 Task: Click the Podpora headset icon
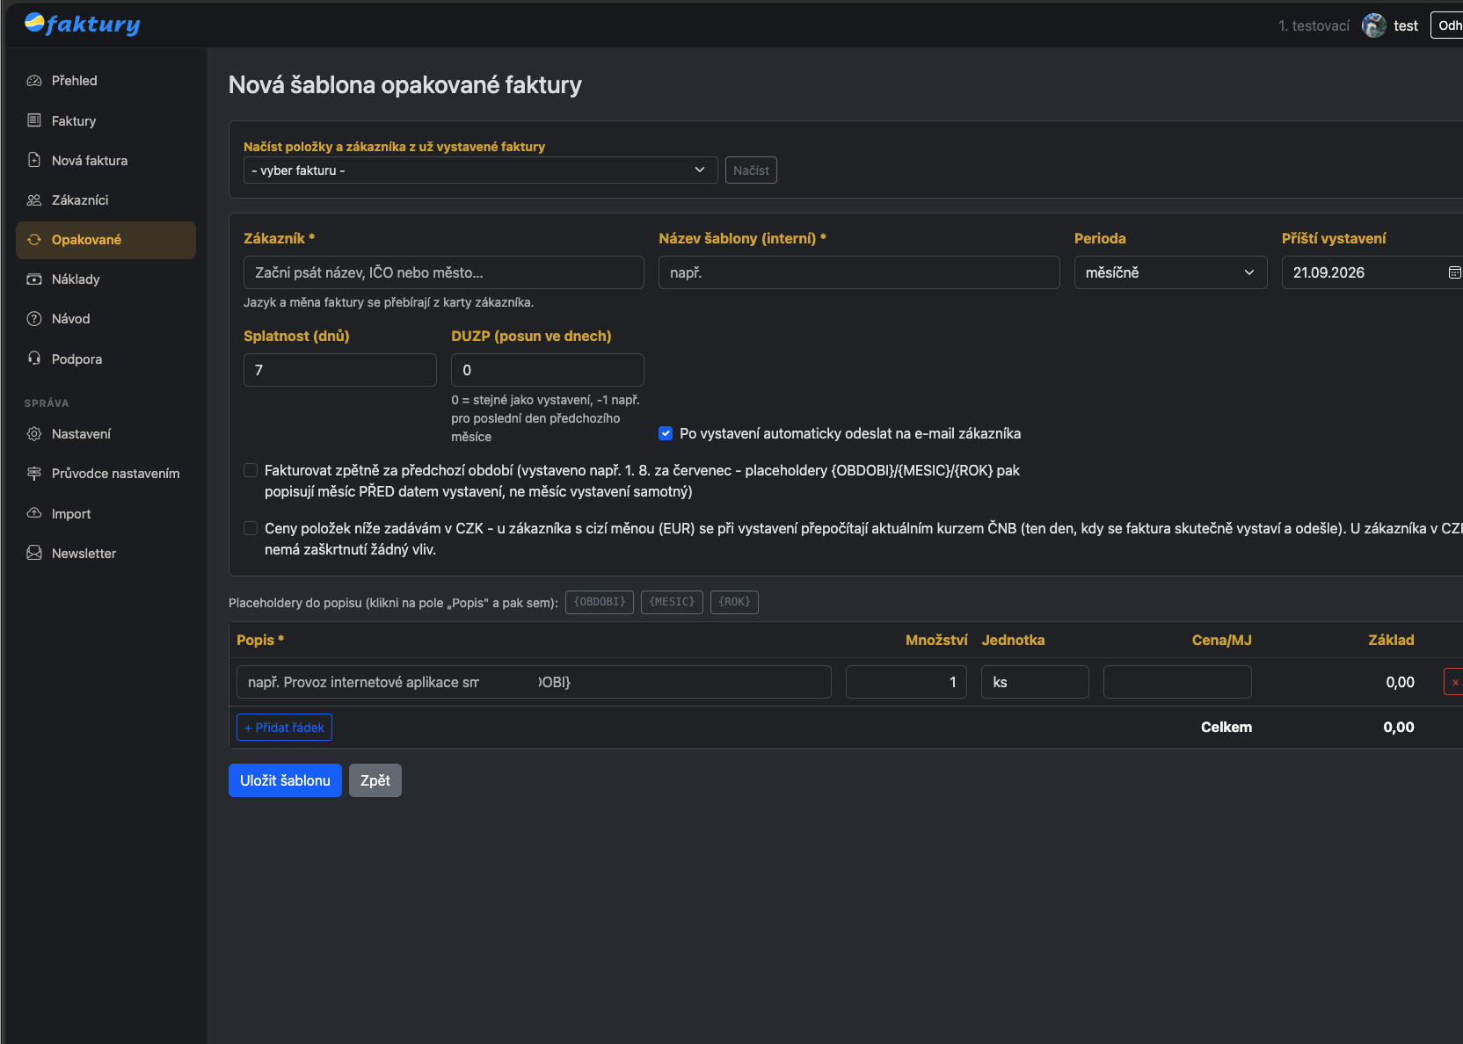point(34,359)
